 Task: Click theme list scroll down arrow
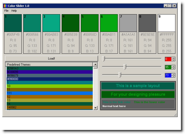pyautogui.click(x=95, y=108)
